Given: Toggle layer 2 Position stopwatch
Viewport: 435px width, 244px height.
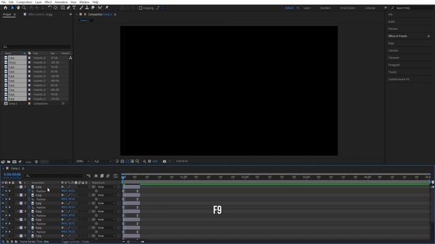Looking at the screenshot, I should (x=29, y=199).
